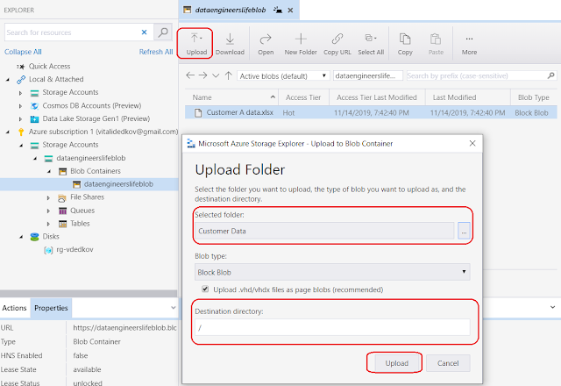The height and width of the screenshot is (386, 561).
Task: Select Data Lake Storage Gen1 (Preview)
Action: [x=96, y=118]
